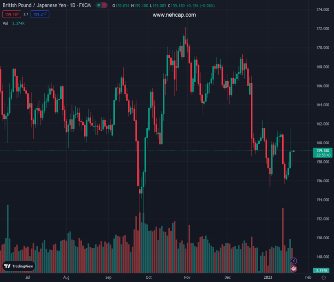Viewport: 334px width, 282px height.
Task: Click the Aug label on time axis
Action: pos(66,278)
